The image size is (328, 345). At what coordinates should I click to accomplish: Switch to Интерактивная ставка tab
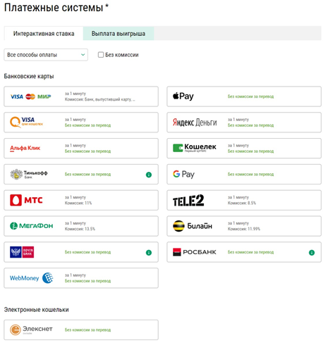(x=44, y=34)
